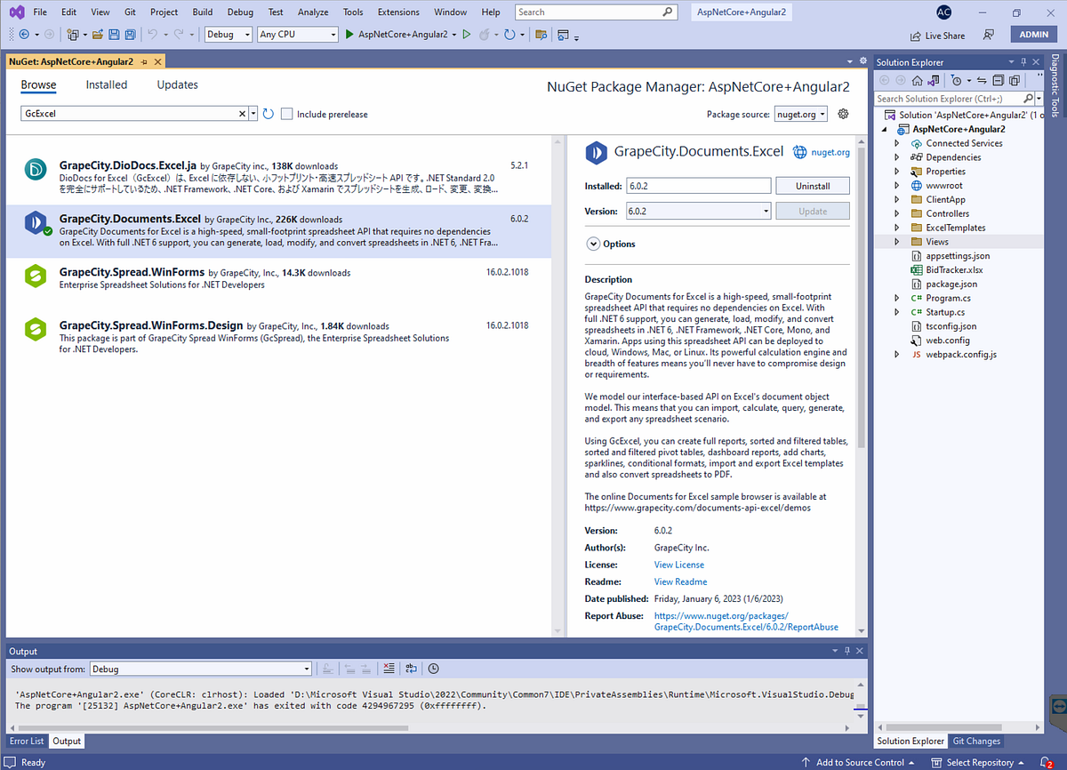Click the View License link

678,564
